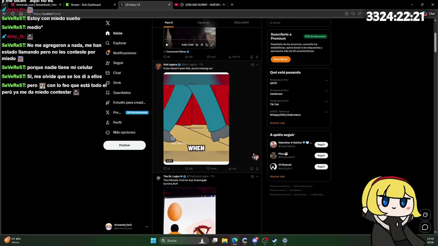Image resolution: width=438 pixels, height=246 pixels.
Task: Click Grok icon on Ash Lagacy post
Action: (252, 65)
